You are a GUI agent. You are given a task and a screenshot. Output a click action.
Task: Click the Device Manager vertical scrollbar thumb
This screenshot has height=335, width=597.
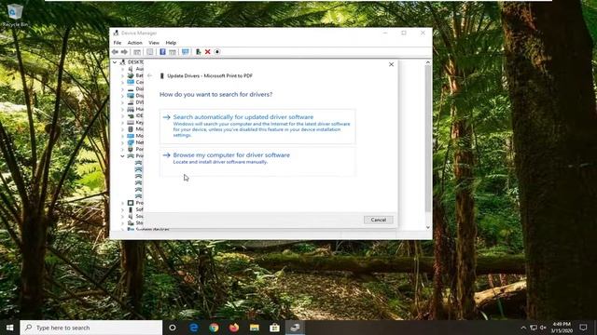point(428,139)
